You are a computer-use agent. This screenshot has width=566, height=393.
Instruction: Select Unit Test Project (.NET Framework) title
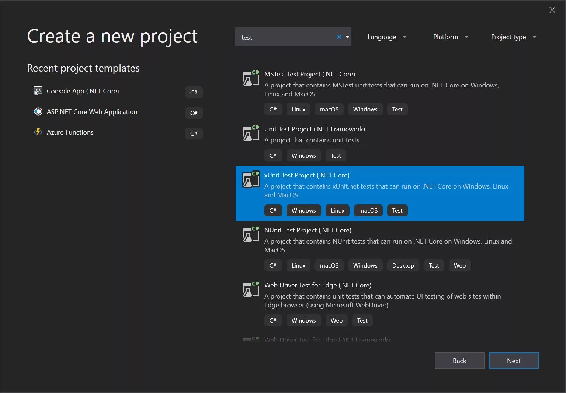point(315,129)
